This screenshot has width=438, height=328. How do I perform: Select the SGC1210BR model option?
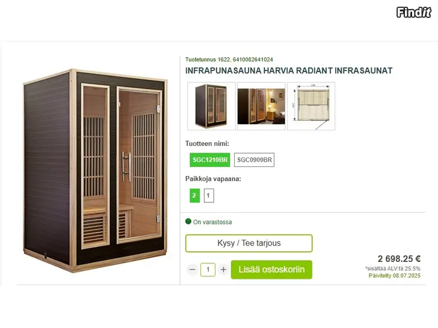click(210, 160)
